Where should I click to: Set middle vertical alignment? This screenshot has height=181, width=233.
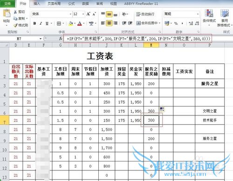pyautogui.click(x=109, y=14)
